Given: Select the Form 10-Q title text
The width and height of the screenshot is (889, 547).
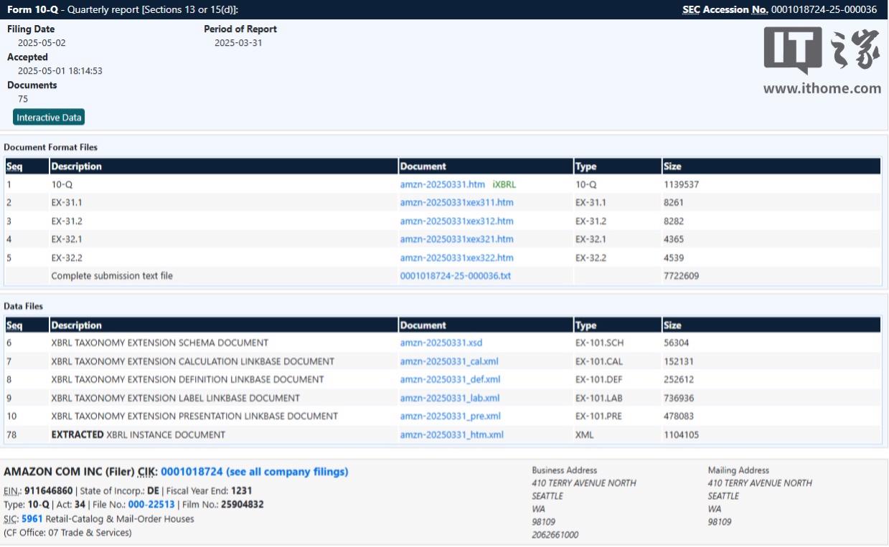Looking at the screenshot, I should click(32, 9).
